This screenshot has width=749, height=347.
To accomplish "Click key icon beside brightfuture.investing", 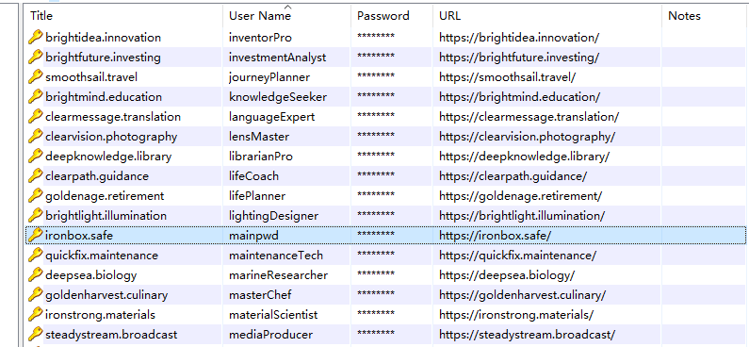I will (x=36, y=58).
